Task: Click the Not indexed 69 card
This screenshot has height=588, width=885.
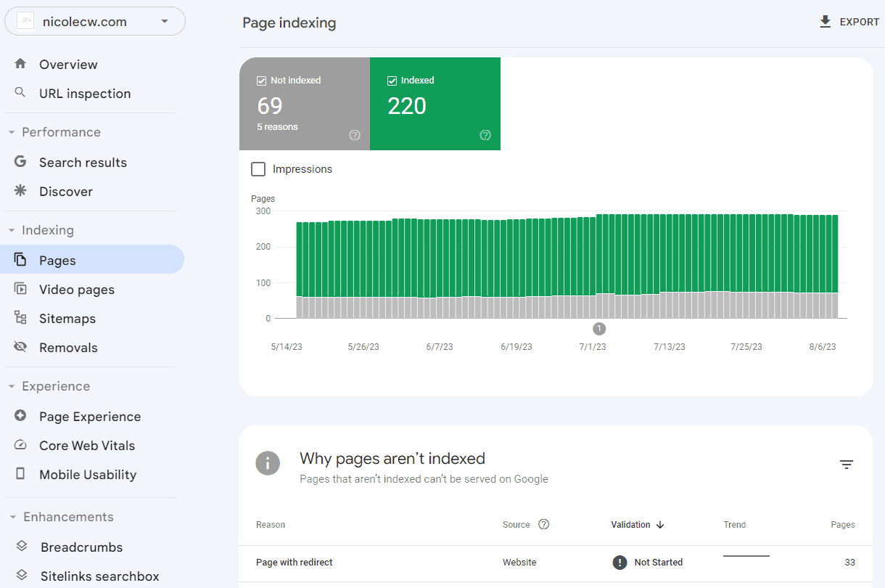Action: tap(305, 104)
